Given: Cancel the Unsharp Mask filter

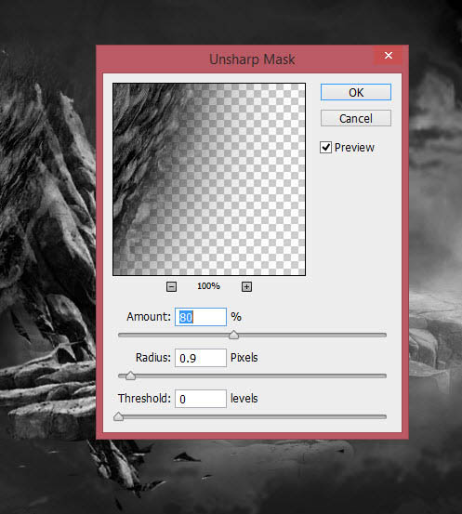Looking at the screenshot, I should point(356,118).
